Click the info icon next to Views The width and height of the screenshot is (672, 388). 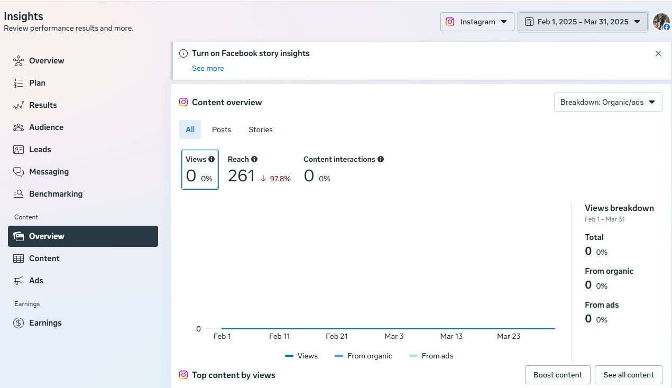click(211, 159)
